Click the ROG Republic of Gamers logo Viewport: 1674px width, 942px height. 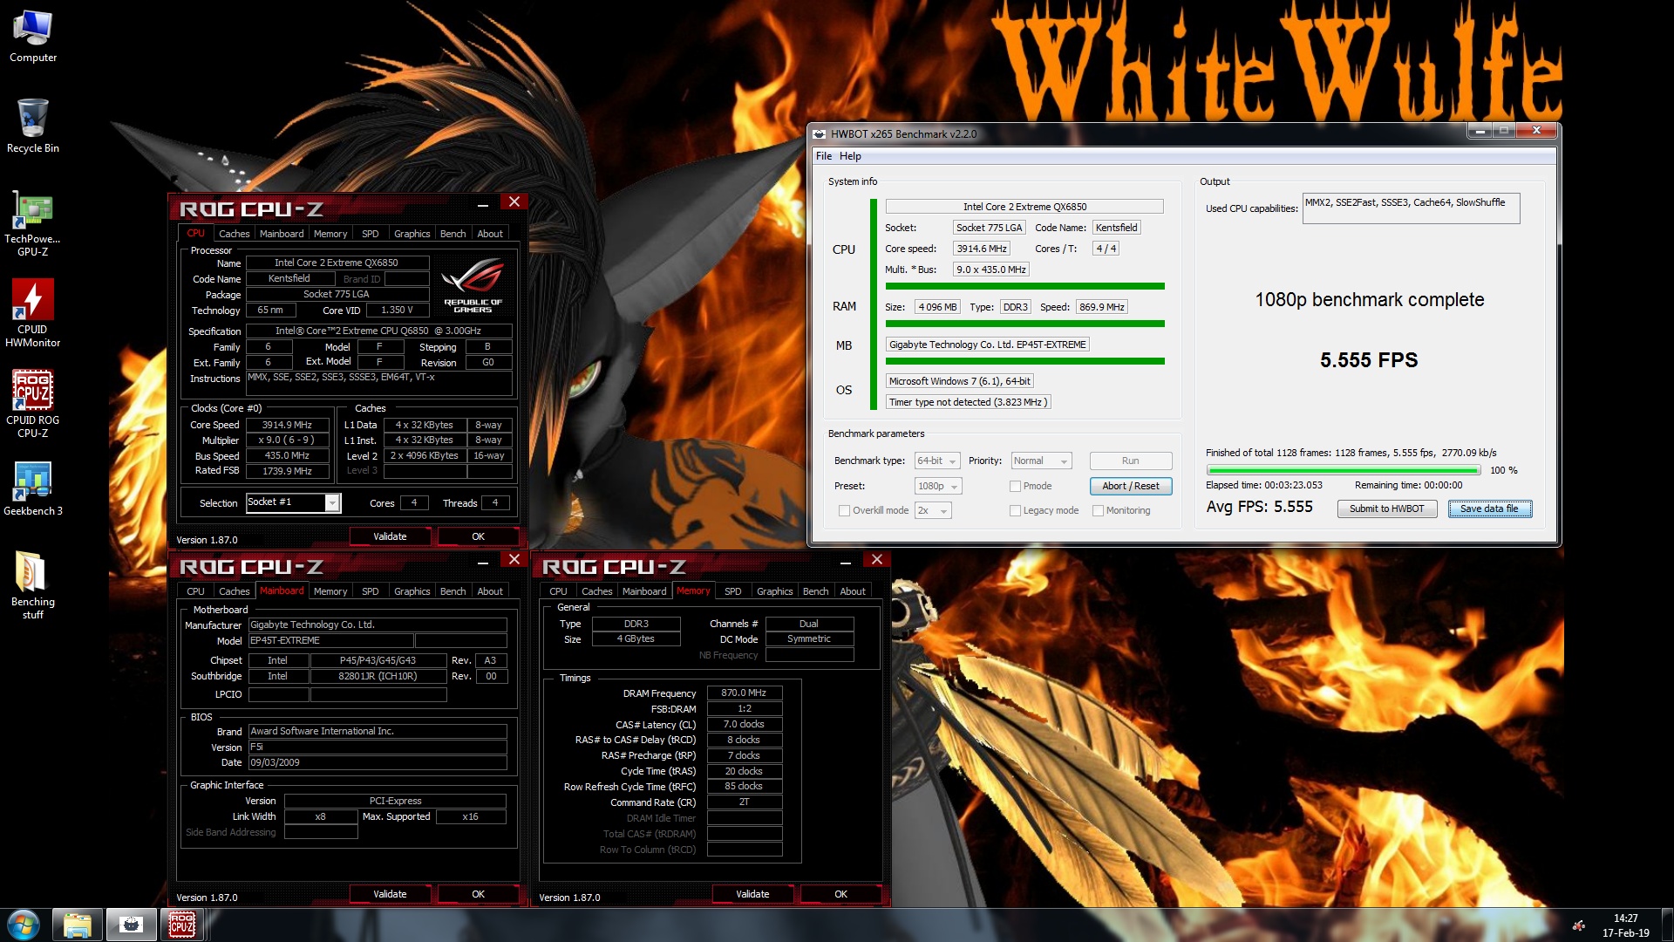pos(473,285)
